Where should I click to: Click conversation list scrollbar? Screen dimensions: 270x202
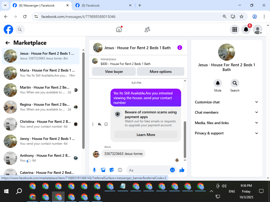(83, 100)
